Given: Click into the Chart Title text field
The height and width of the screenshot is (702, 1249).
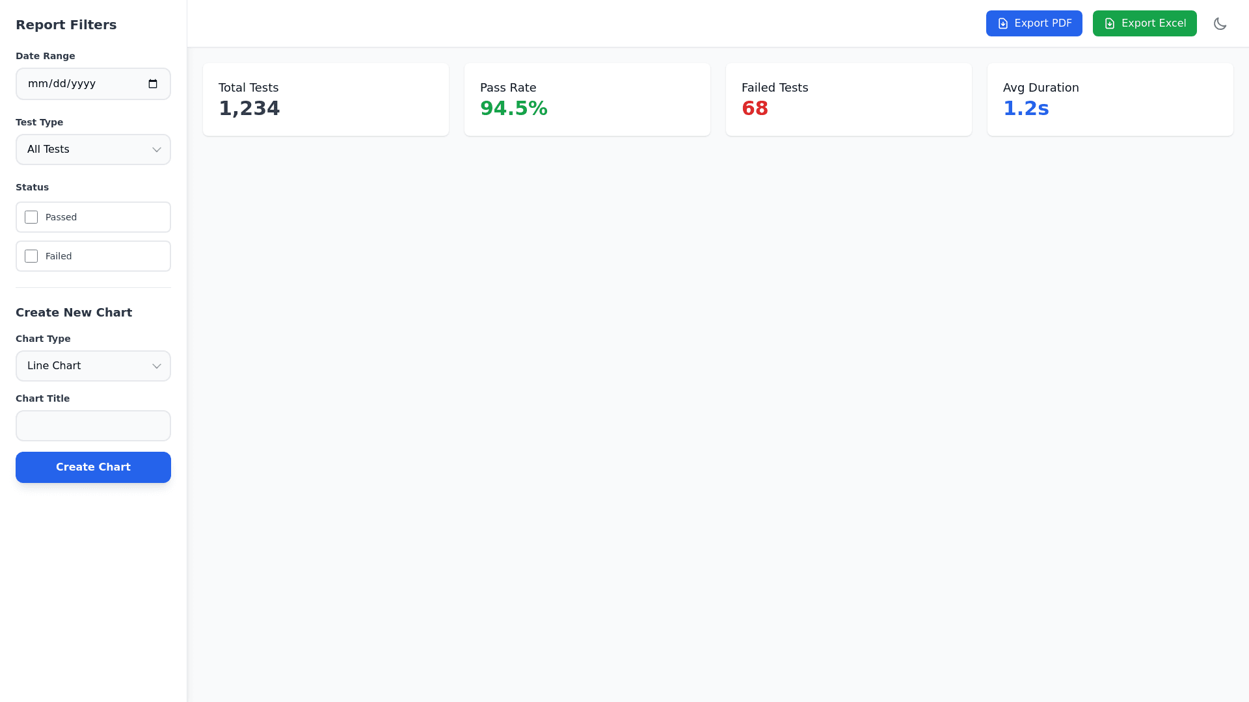Looking at the screenshot, I should pos(93,426).
